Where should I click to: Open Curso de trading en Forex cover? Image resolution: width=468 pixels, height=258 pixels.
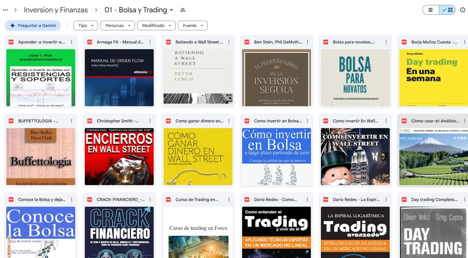coord(198,233)
